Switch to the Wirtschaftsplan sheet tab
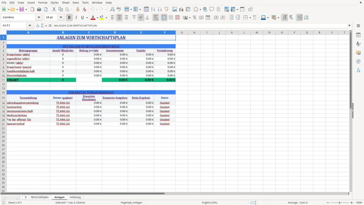 [x=40, y=197]
